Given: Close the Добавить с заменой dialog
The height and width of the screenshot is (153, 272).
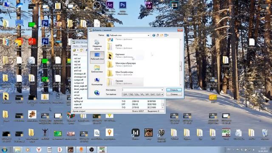Looking at the screenshot, I should (x=180, y=30).
